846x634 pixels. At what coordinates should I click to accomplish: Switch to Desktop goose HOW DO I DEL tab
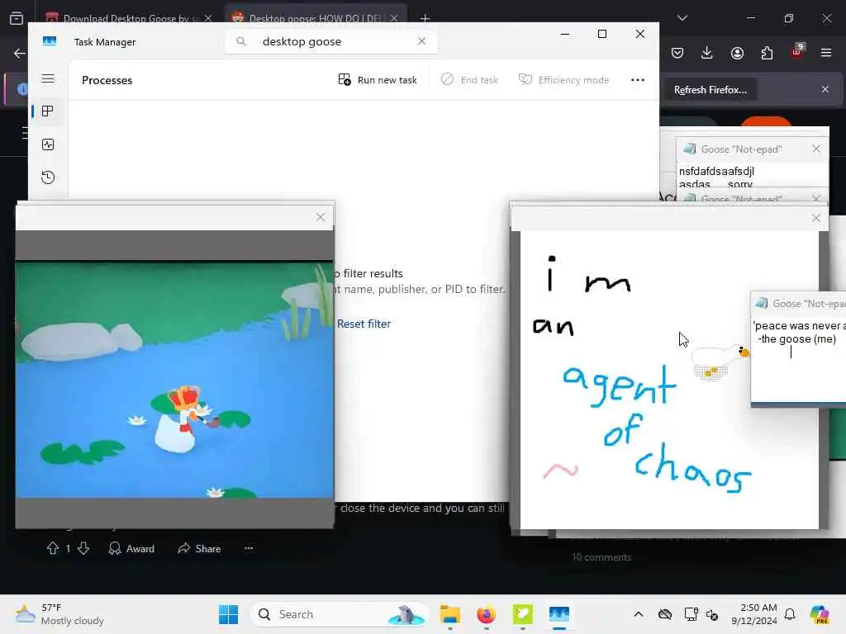[x=315, y=18]
